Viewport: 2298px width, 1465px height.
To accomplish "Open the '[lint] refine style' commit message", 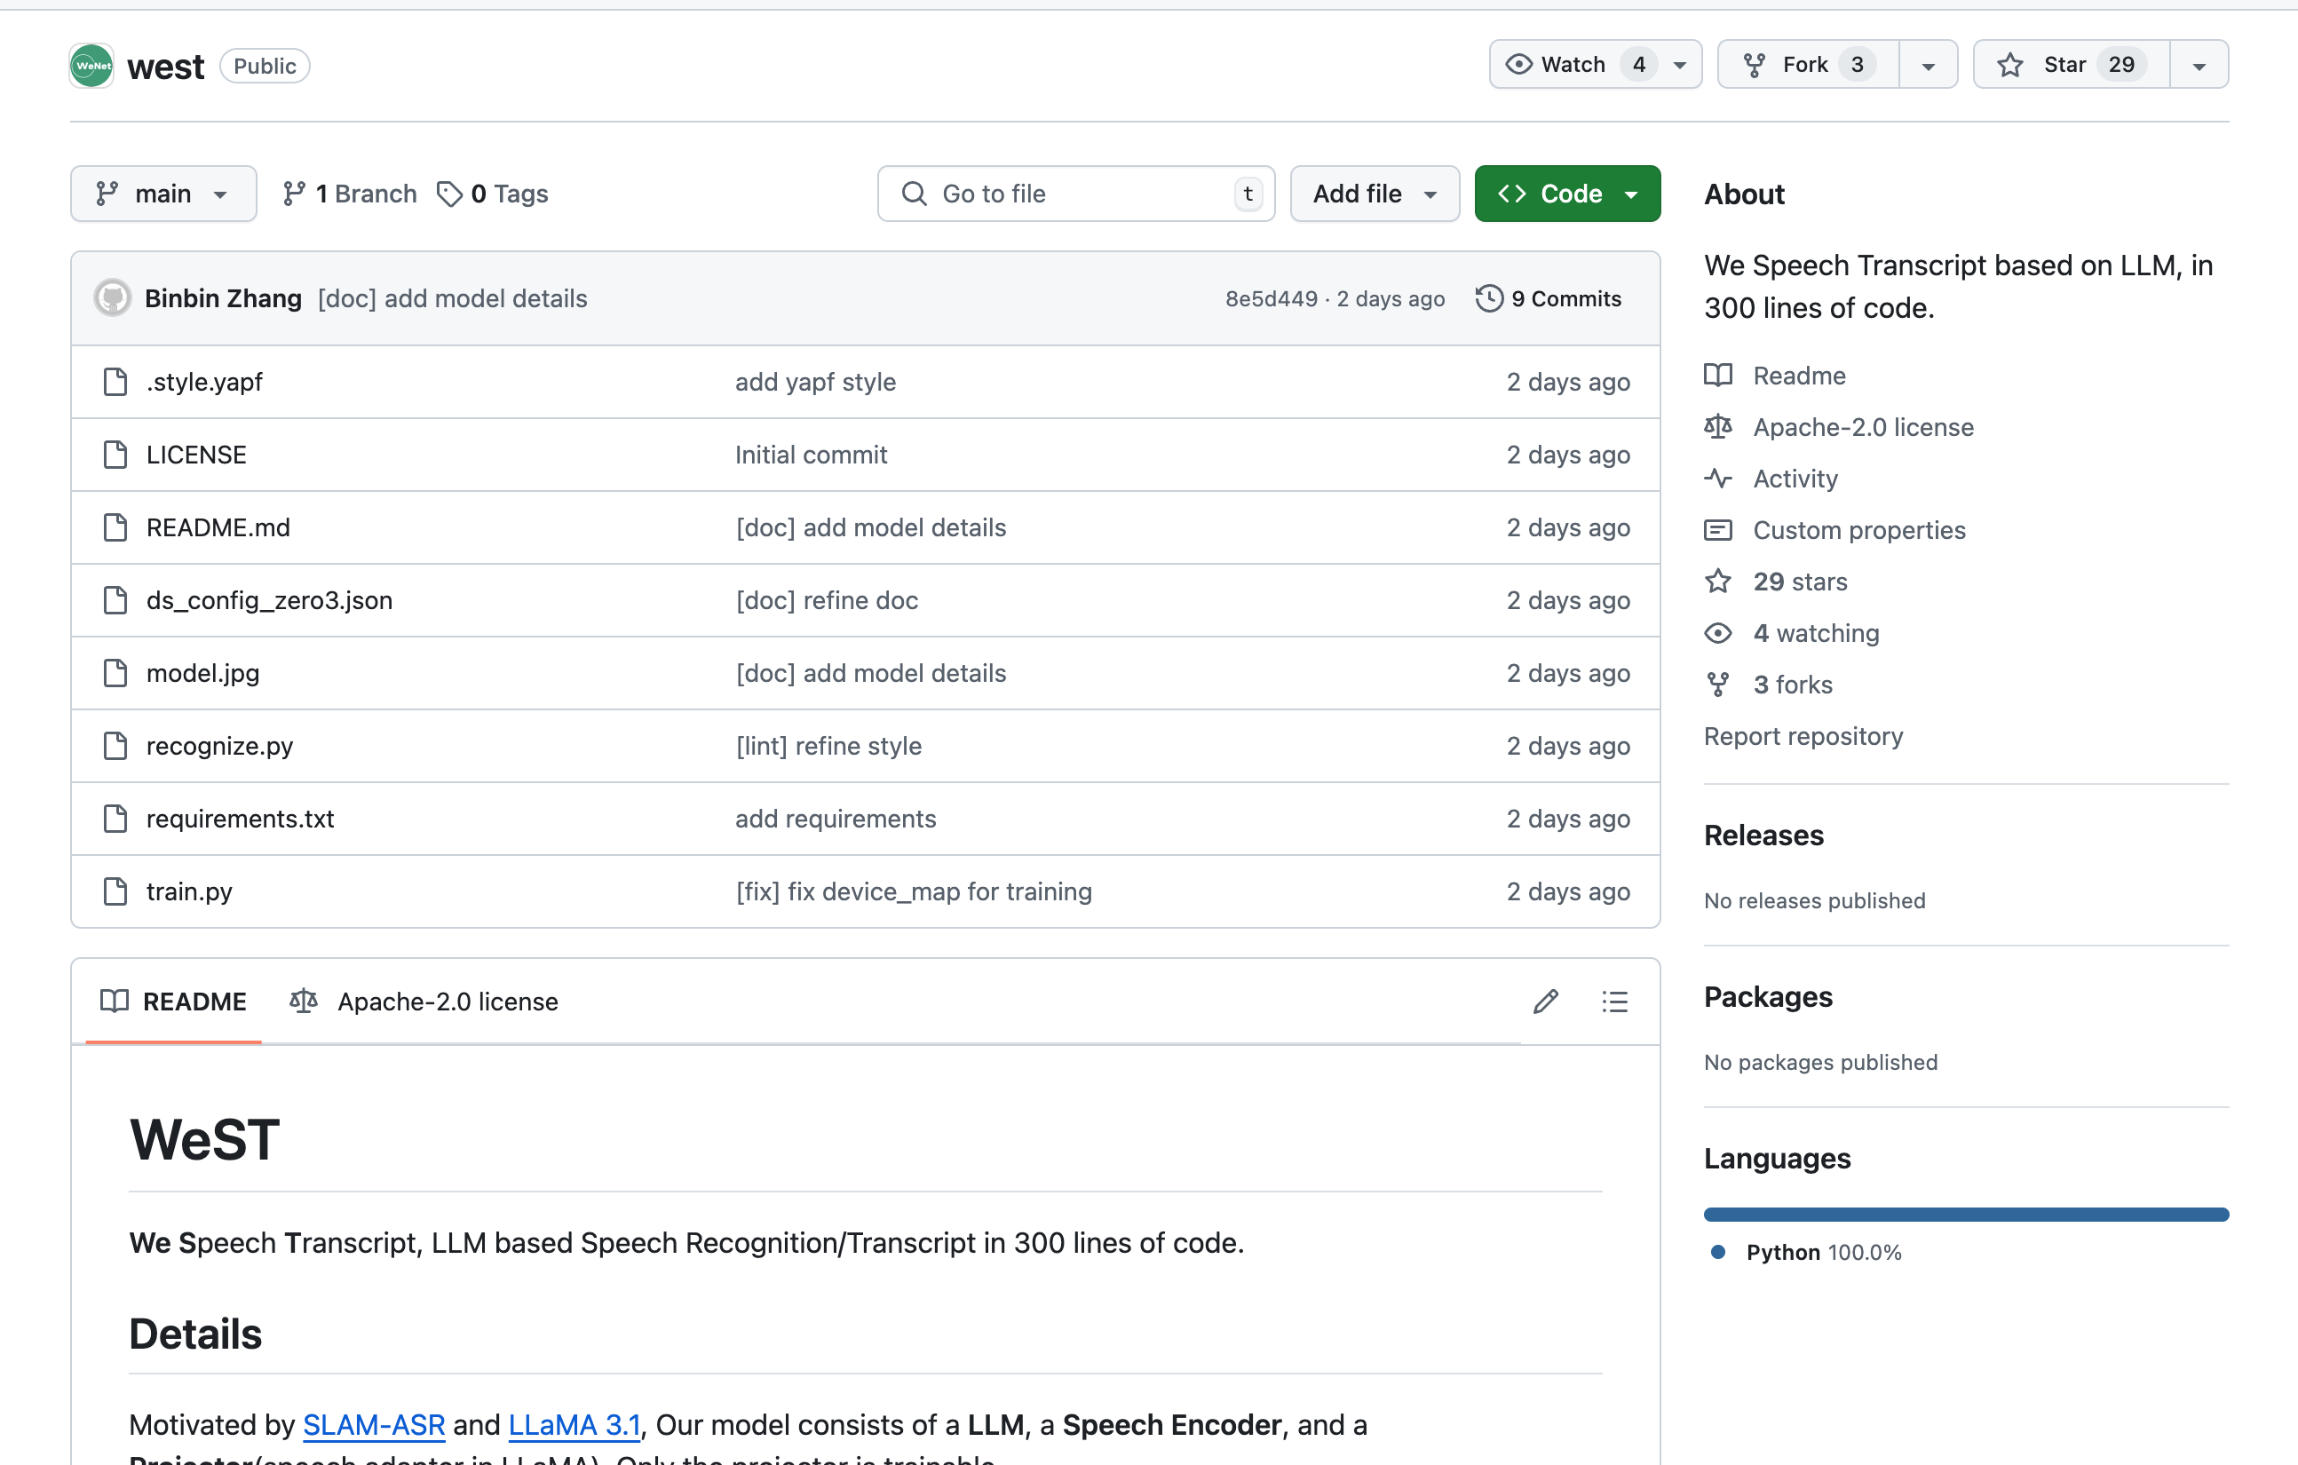I will (x=828, y=746).
